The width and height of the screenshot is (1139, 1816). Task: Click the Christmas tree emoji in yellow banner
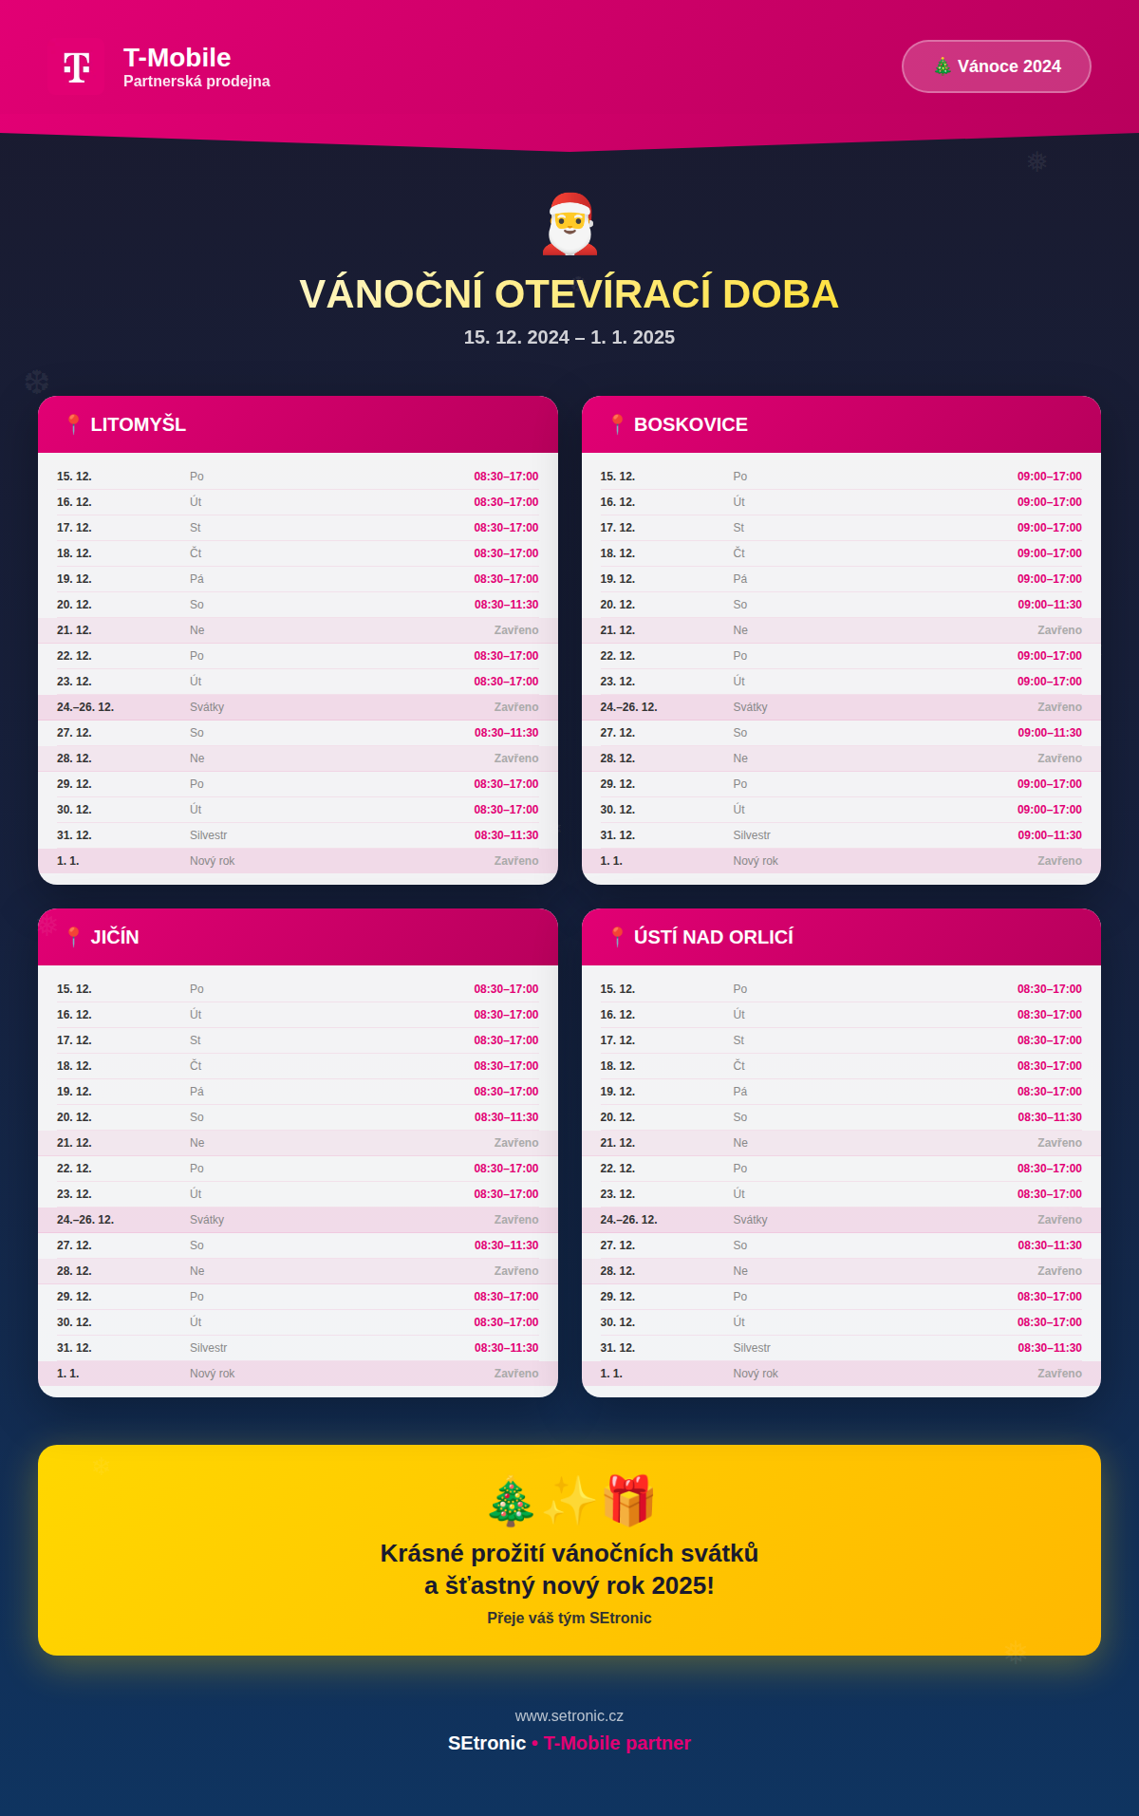tap(511, 1502)
